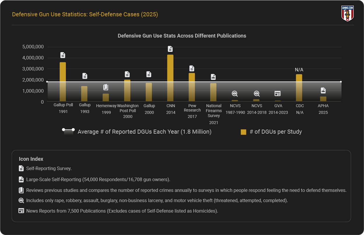Expand the Icon Index panel

click(31, 159)
